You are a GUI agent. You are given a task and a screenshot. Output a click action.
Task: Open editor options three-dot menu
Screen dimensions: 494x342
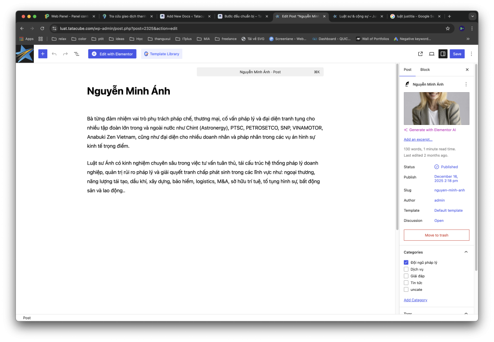(471, 54)
